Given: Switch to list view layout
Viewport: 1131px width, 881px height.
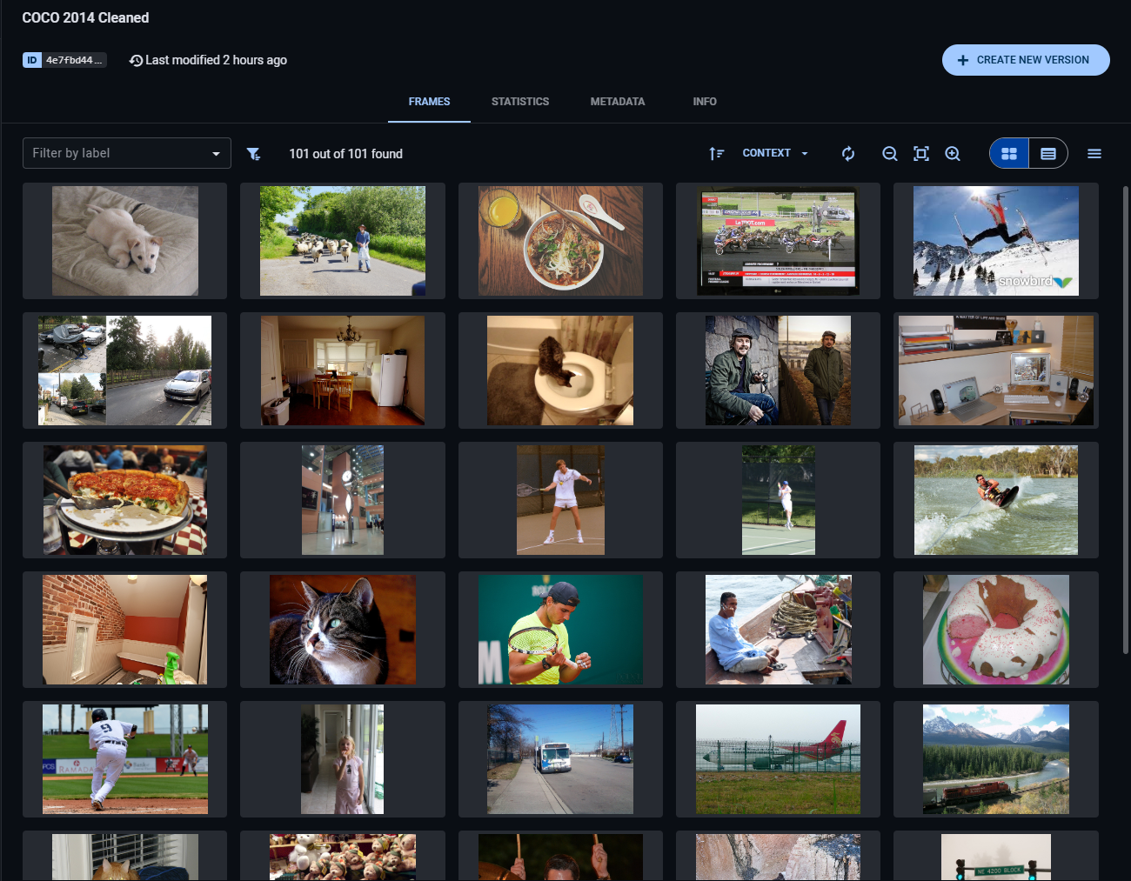Looking at the screenshot, I should (x=1047, y=153).
